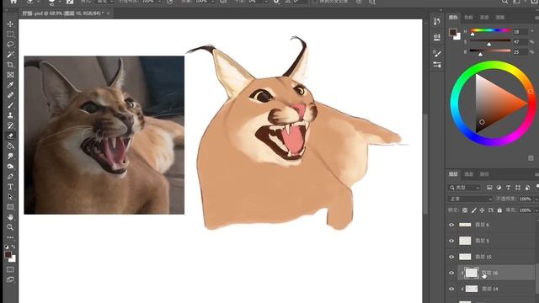
Task: Select the Eraser tool
Action: tap(10, 136)
